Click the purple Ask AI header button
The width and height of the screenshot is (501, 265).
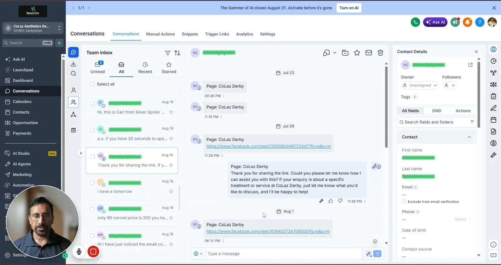click(x=435, y=22)
